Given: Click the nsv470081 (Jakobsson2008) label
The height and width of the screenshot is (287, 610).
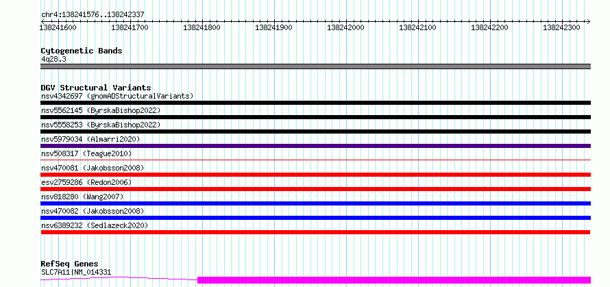Looking at the screenshot, I should (93, 168).
